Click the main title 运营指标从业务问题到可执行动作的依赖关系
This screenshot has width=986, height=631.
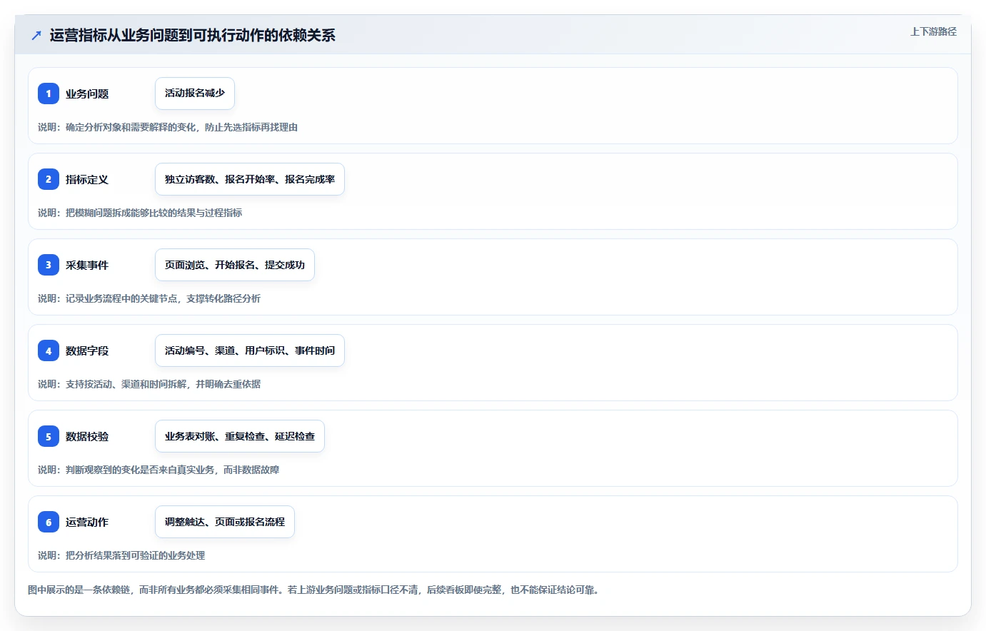pyautogui.click(x=192, y=35)
